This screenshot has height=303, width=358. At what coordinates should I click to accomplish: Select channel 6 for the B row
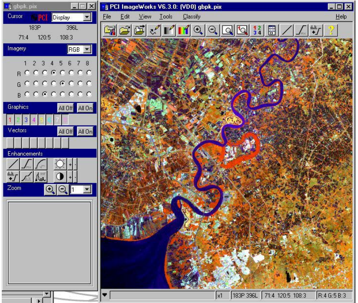[x=71, y=94]
